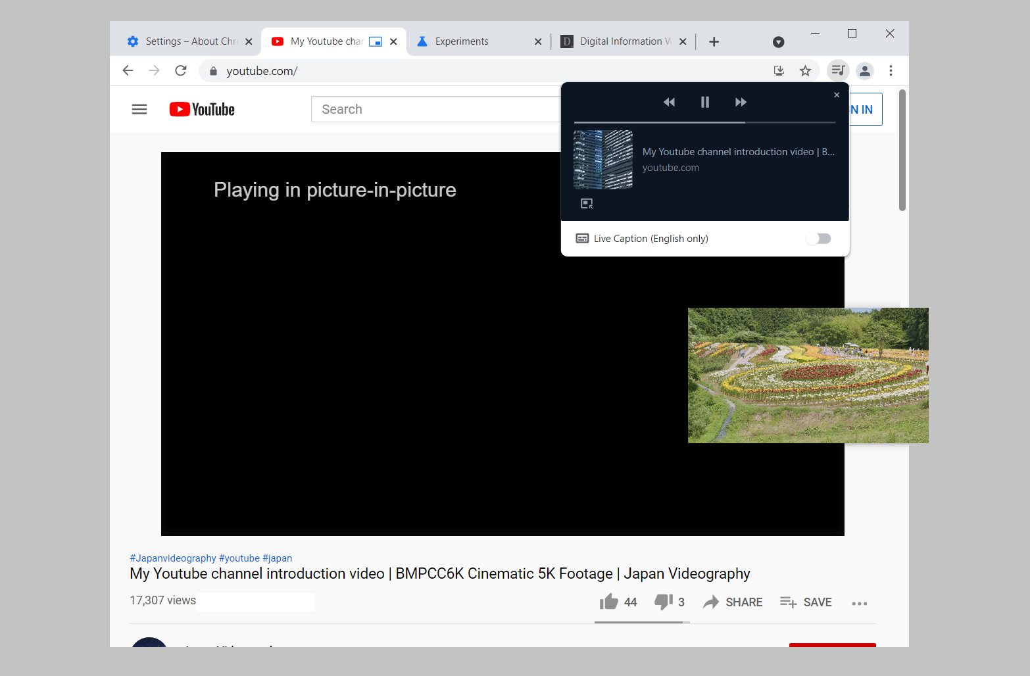This screenshot has width=1030, height=676.
Task: Click the youtube.com source text in popup
Action: point(671,168)
